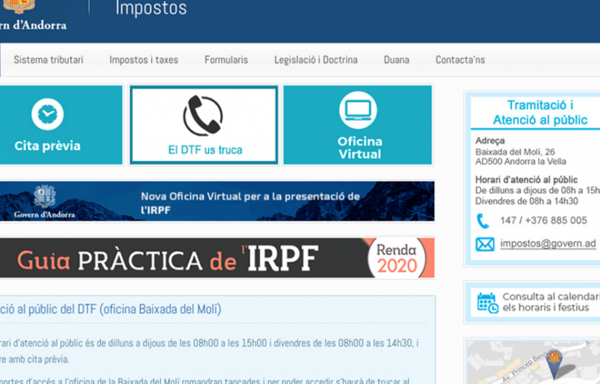Click the telephone handset icon in the DTF tile
This screenshot has width=600, height=384.
pyautogui.click(x=203, y=116)
